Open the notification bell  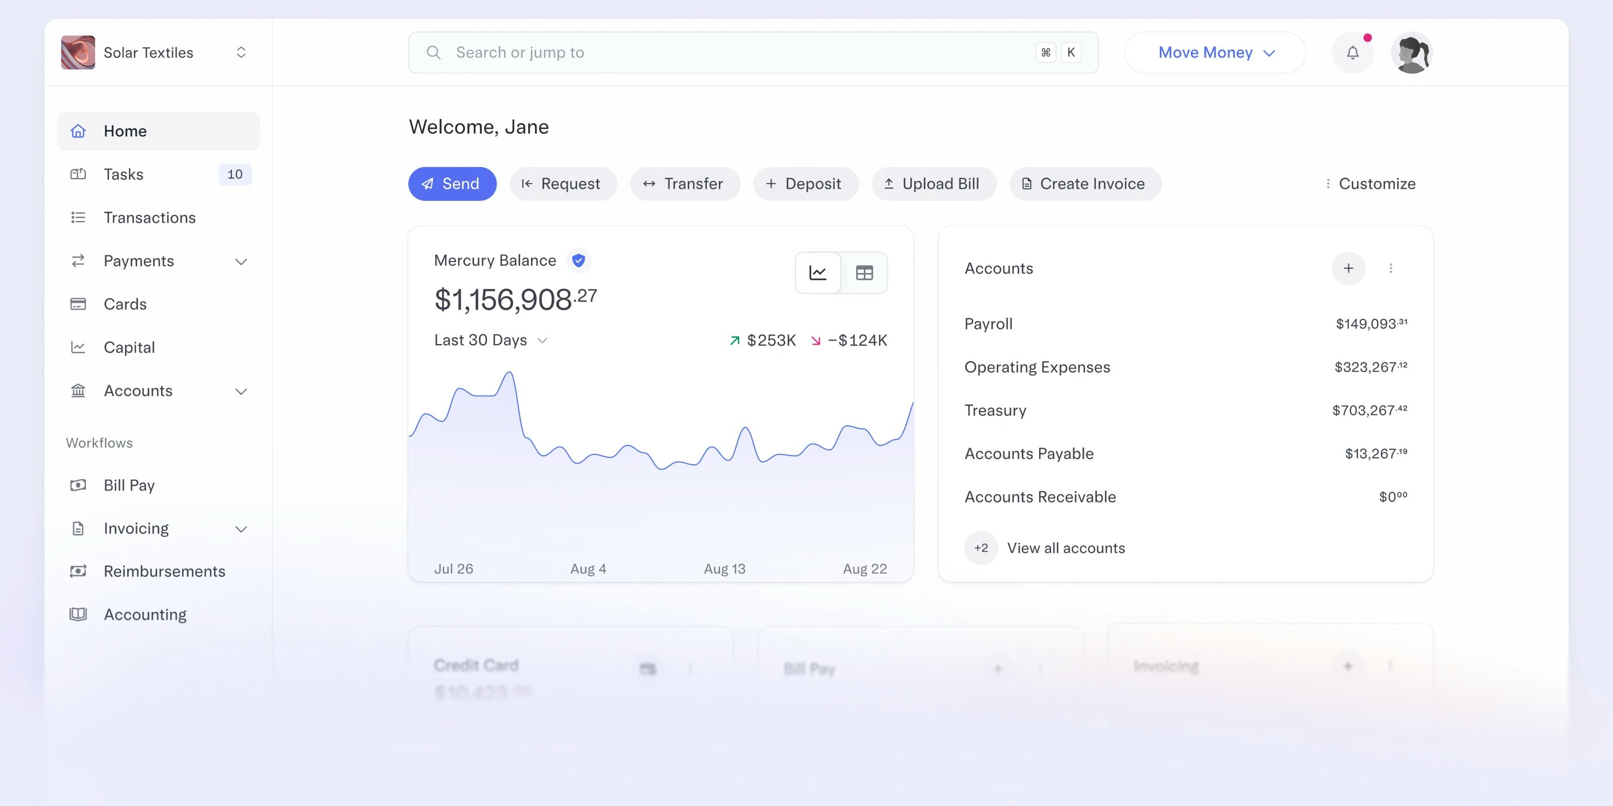point(1352,53)
